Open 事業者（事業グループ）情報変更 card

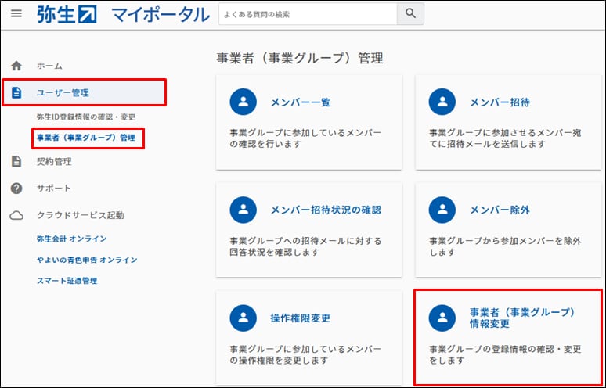[x=509, y=336]
